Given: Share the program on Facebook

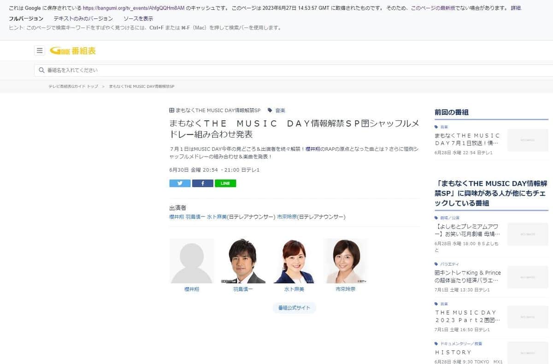Looking at the screenshot, I should (202, 183).
